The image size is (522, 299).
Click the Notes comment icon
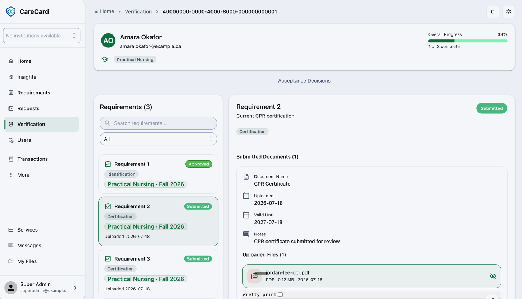pos(246,234)
